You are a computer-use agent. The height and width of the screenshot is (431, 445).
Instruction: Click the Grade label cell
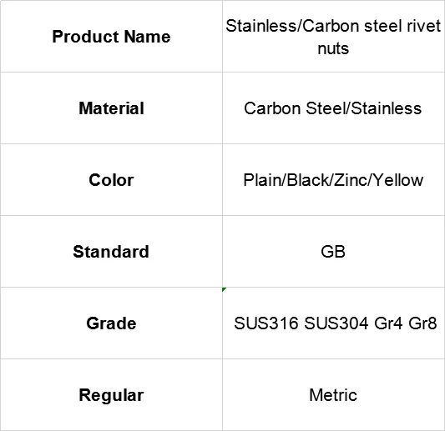111,323
